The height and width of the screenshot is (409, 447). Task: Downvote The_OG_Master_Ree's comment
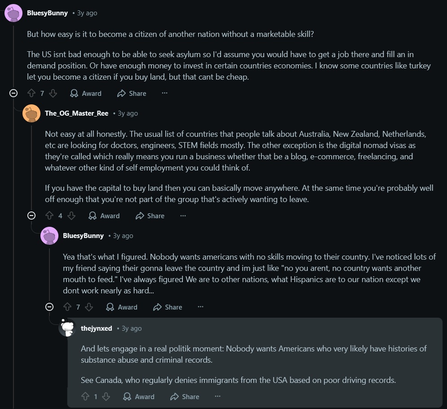(x=71, y=216)
